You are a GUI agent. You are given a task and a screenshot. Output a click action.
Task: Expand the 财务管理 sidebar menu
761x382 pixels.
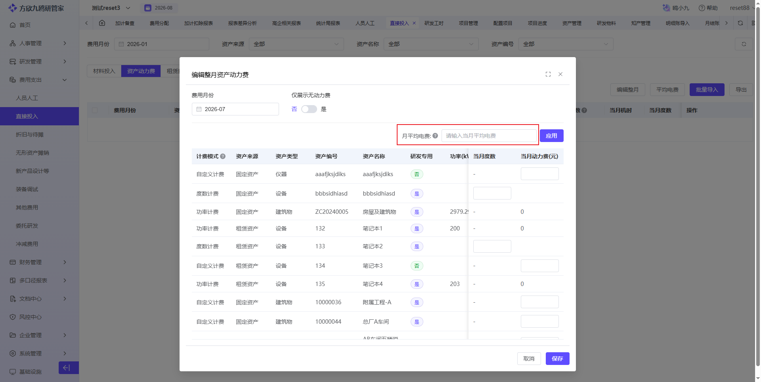tap(40, 262)
